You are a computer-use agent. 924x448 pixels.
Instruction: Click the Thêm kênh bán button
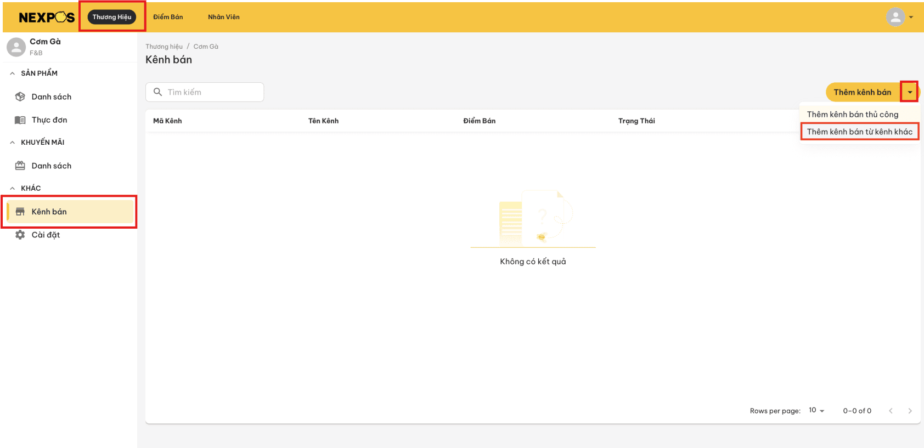tap(863, 92)
